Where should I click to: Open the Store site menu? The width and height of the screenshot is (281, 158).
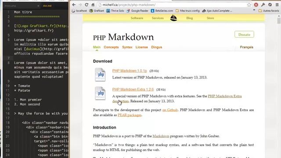[x=210, y=18]
